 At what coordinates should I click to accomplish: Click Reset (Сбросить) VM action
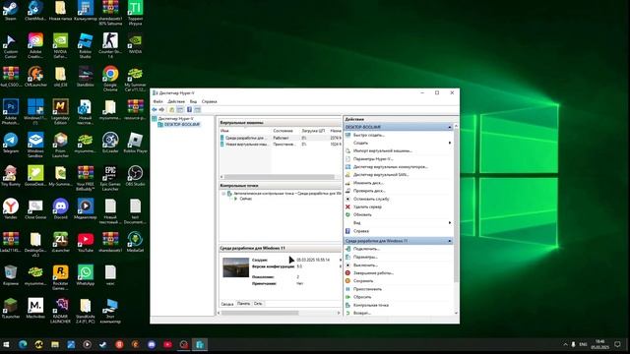(x=362, y=297)
